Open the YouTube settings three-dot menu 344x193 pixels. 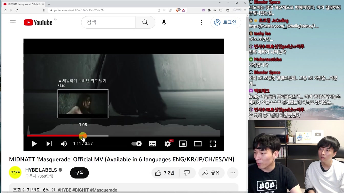pos(202,22)
